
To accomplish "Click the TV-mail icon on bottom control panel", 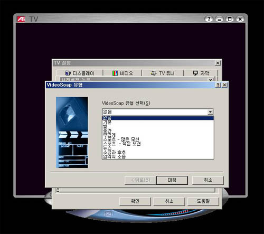I will [x=108, y=214].
